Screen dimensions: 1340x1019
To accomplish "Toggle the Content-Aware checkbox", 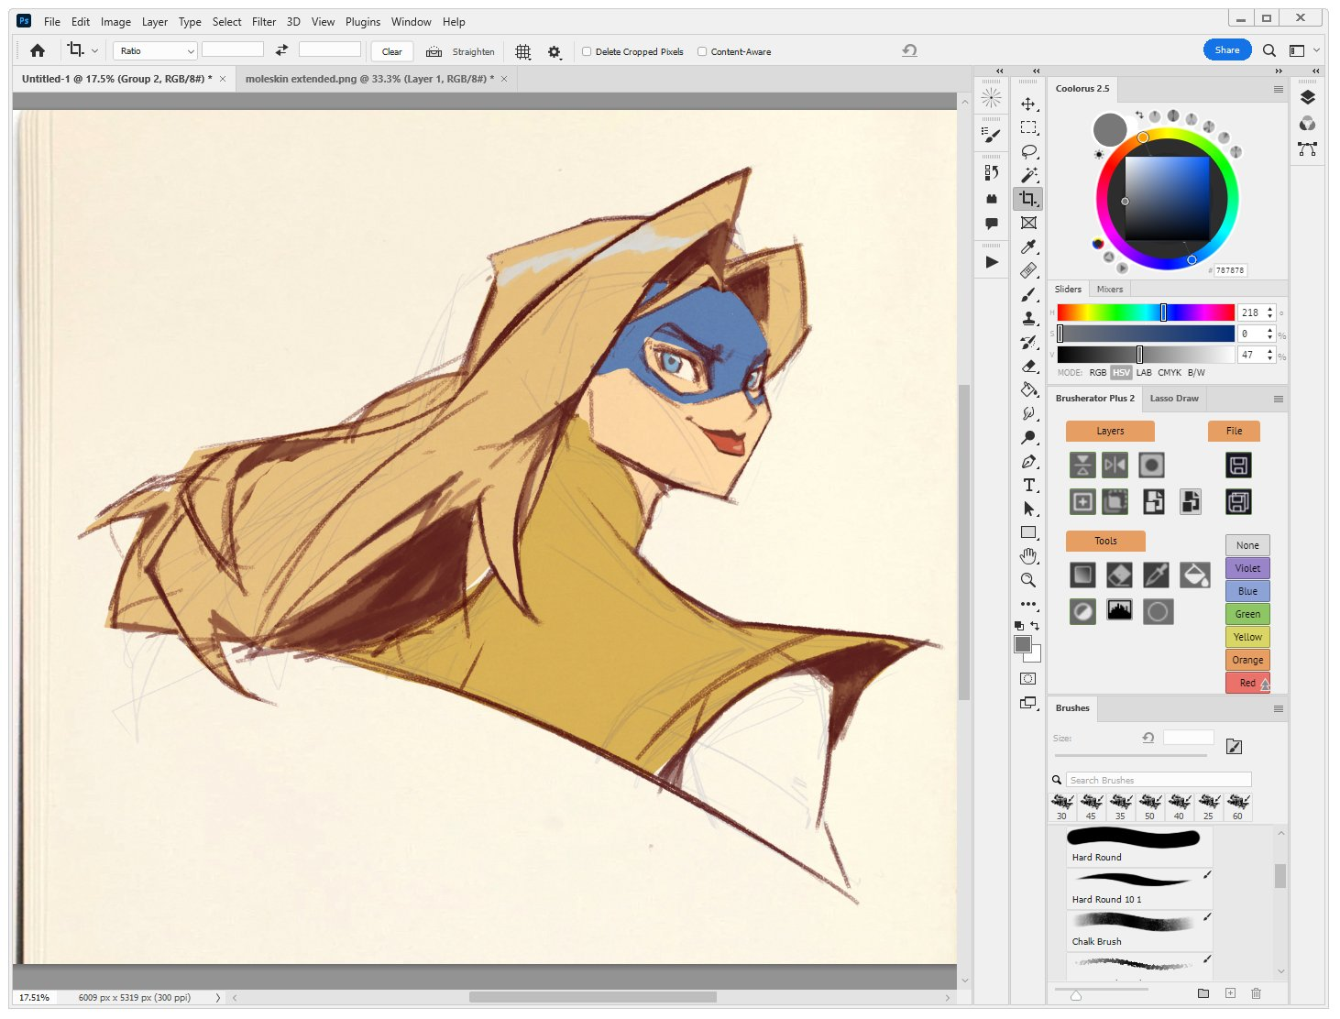I will [x=702, y=52].
